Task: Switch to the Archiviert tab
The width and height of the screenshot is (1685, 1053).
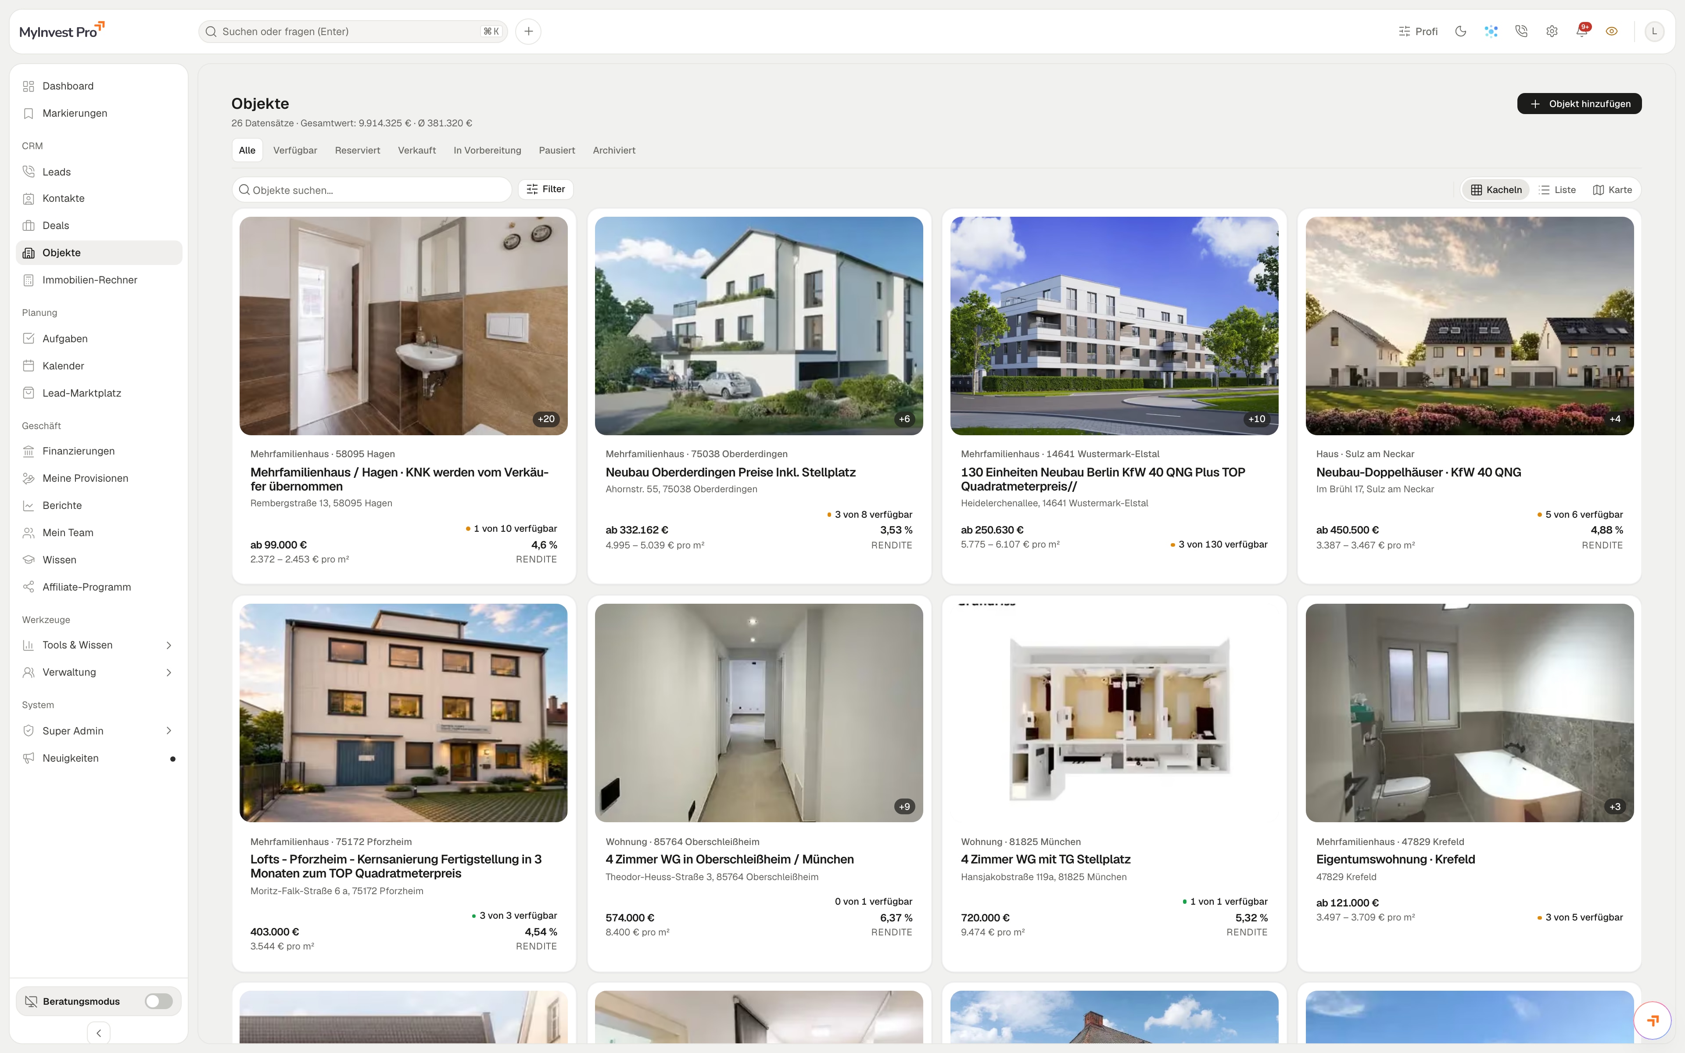Action: click(x=614, y=150)
